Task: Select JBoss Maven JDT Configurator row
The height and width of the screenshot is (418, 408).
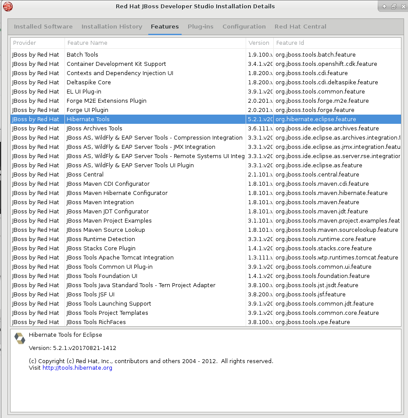Action: [206, 211]
